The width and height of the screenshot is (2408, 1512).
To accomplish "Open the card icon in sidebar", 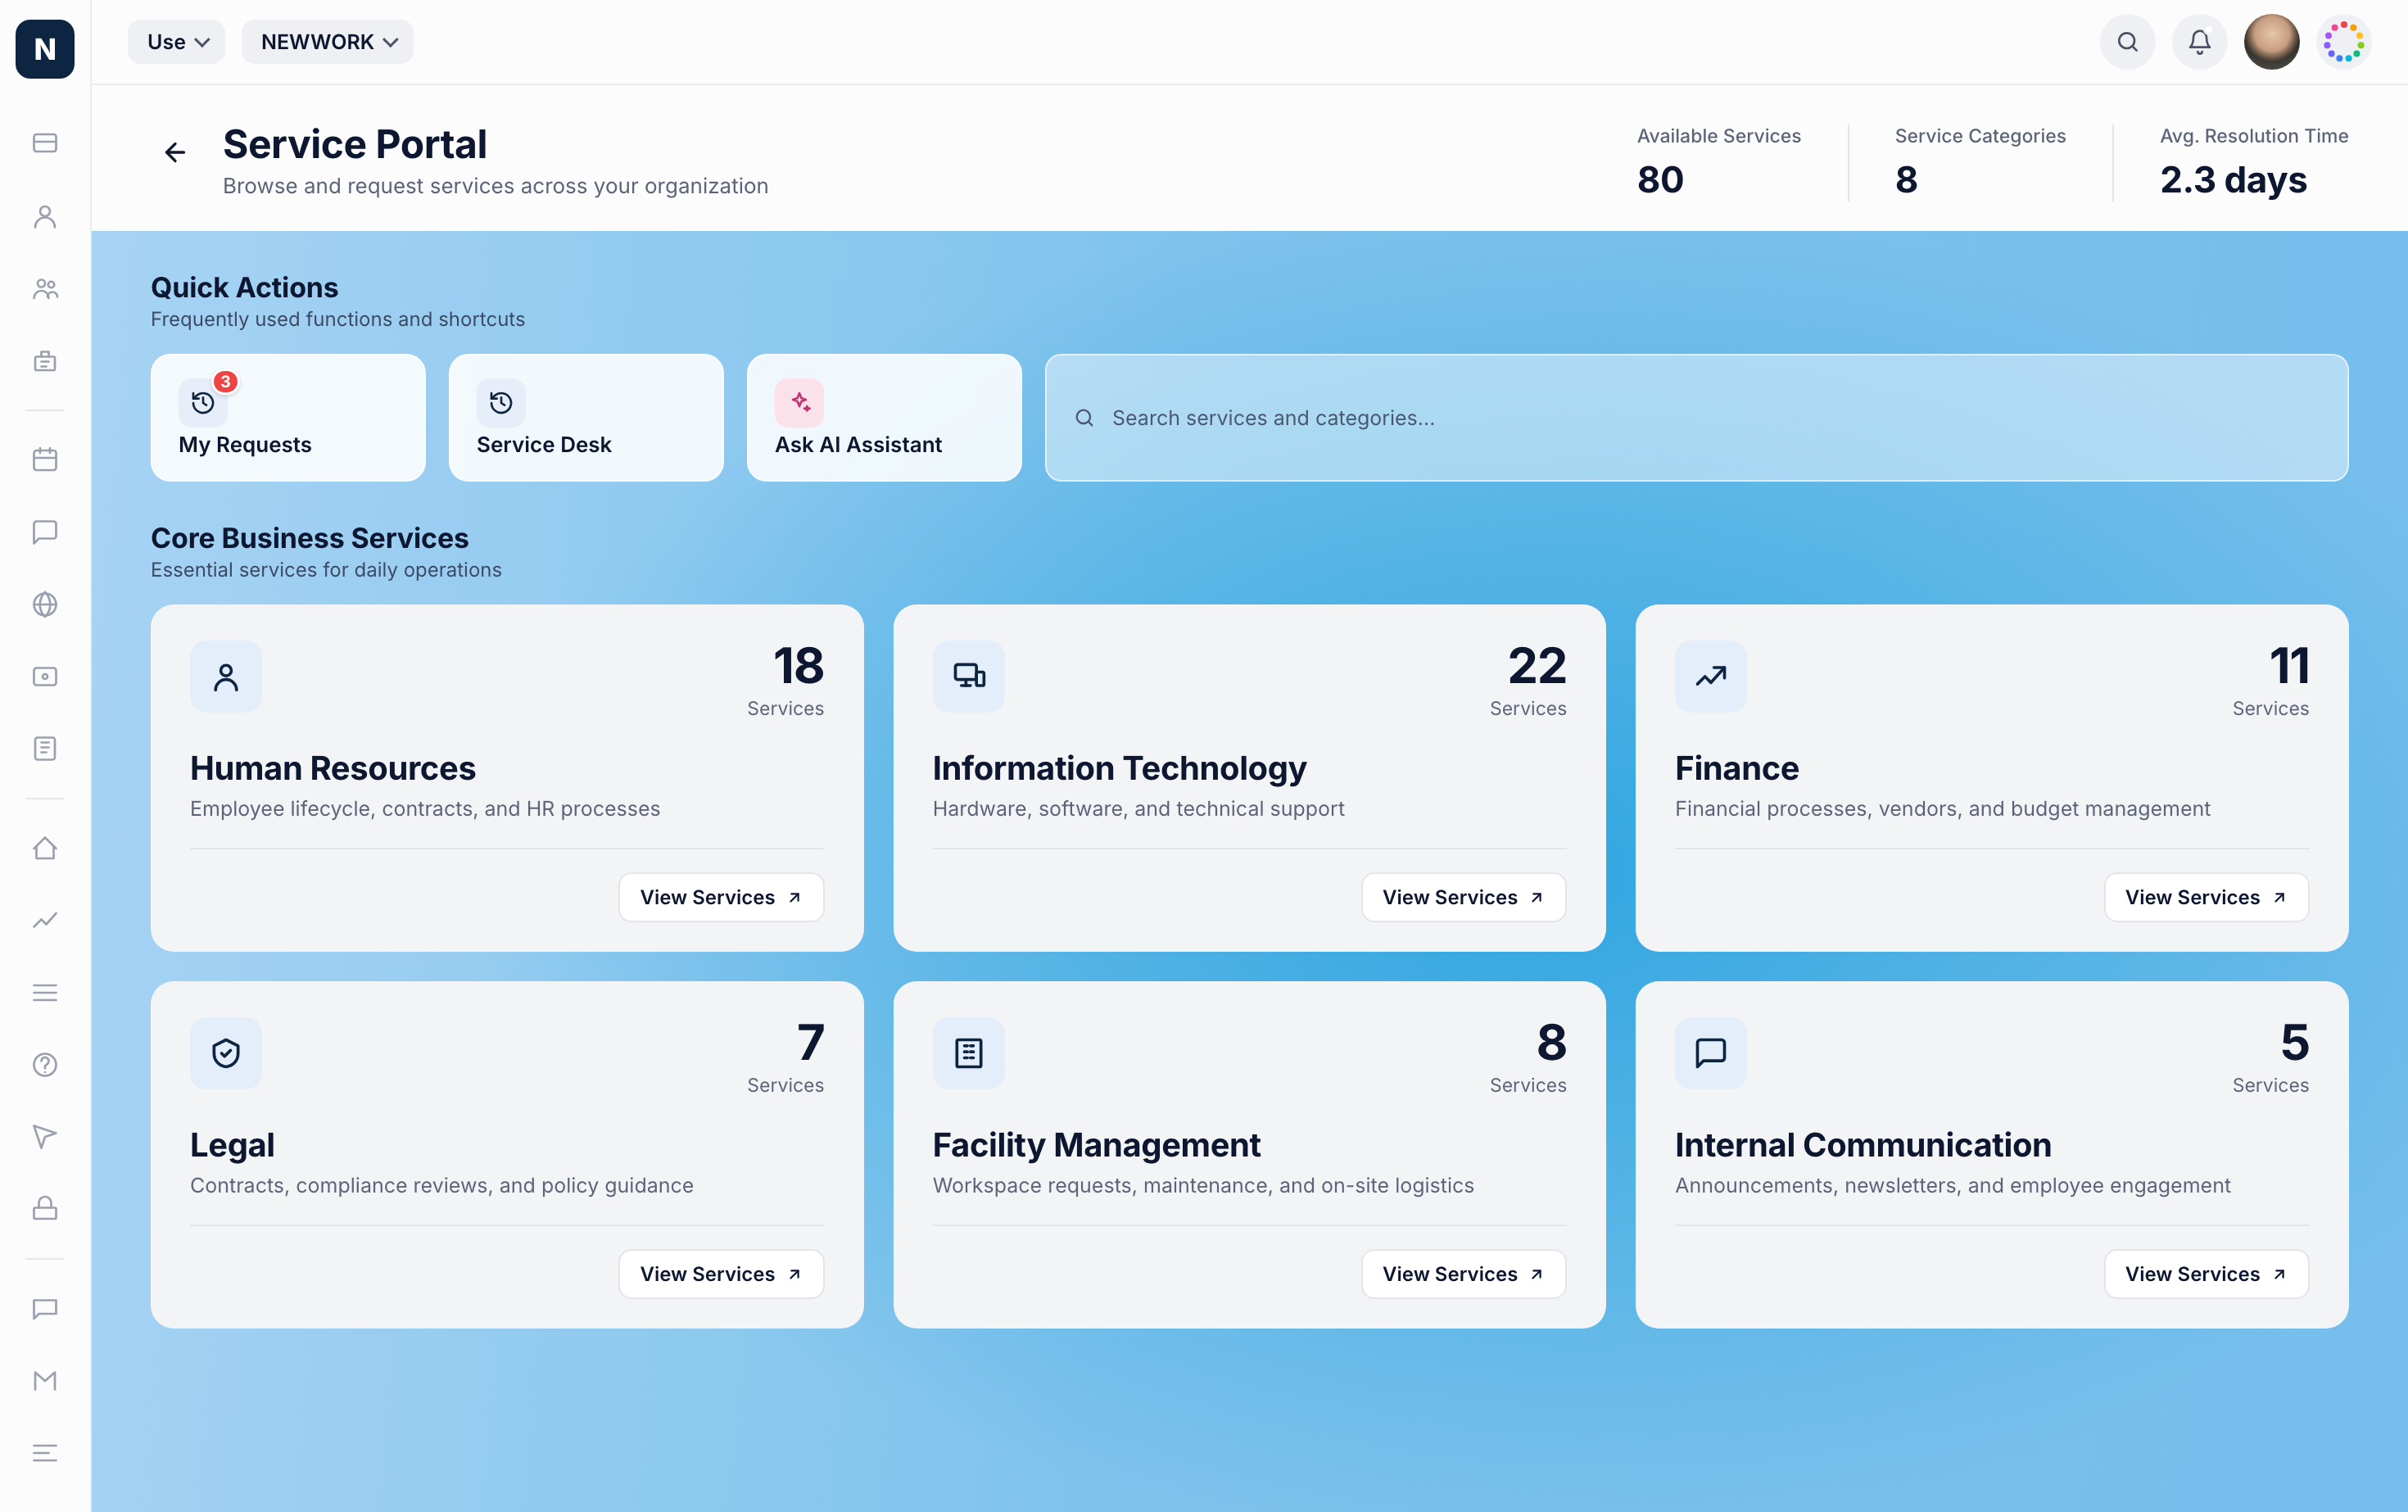I will [45, 143].
